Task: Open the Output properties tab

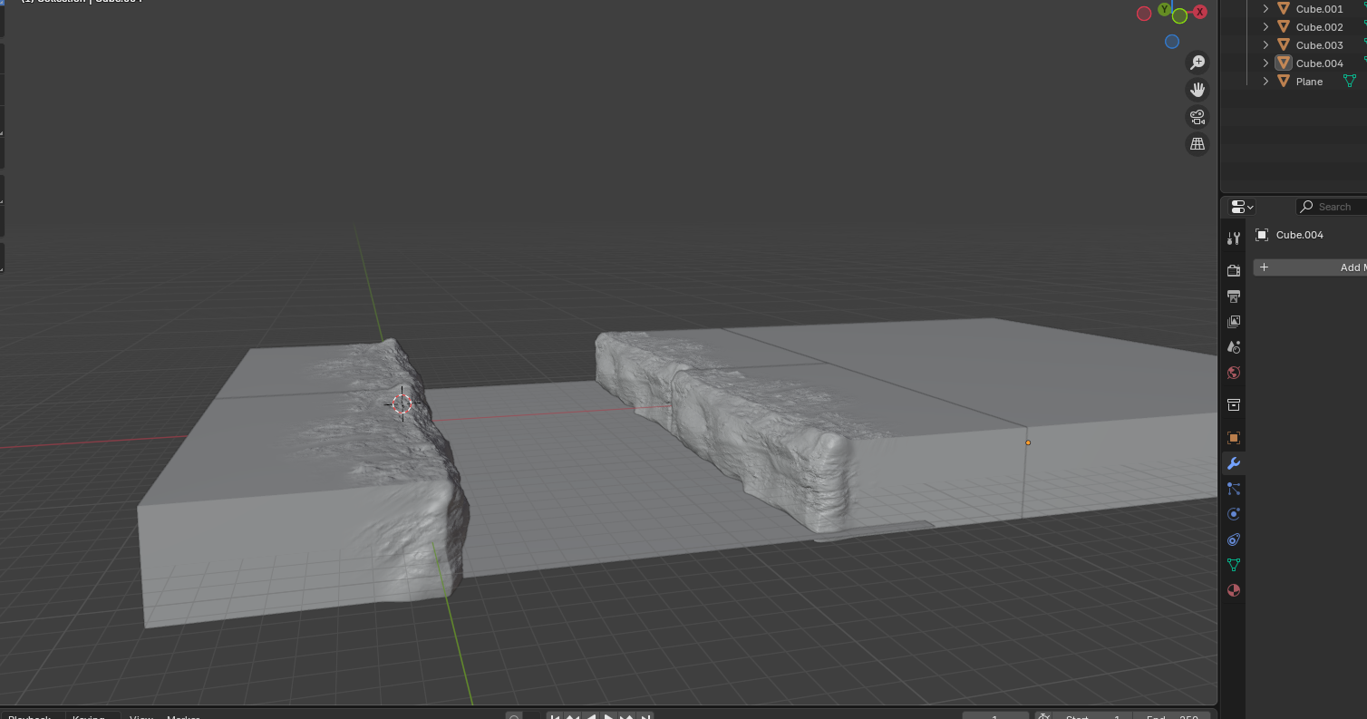Action: [x=1233, y=296]
